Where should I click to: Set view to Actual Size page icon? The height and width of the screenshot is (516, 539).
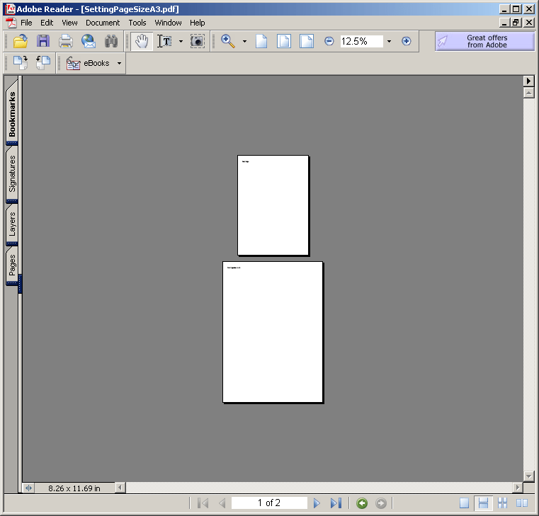point(261,41)
